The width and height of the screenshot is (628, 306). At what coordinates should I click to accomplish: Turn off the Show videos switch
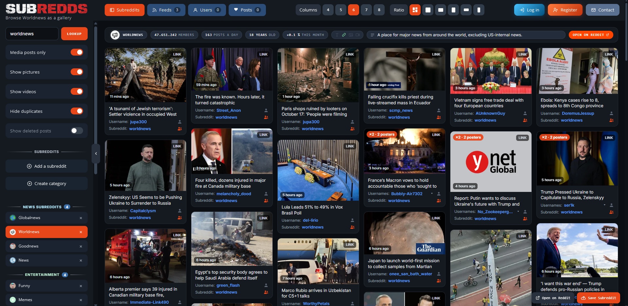tap(77, 92)
